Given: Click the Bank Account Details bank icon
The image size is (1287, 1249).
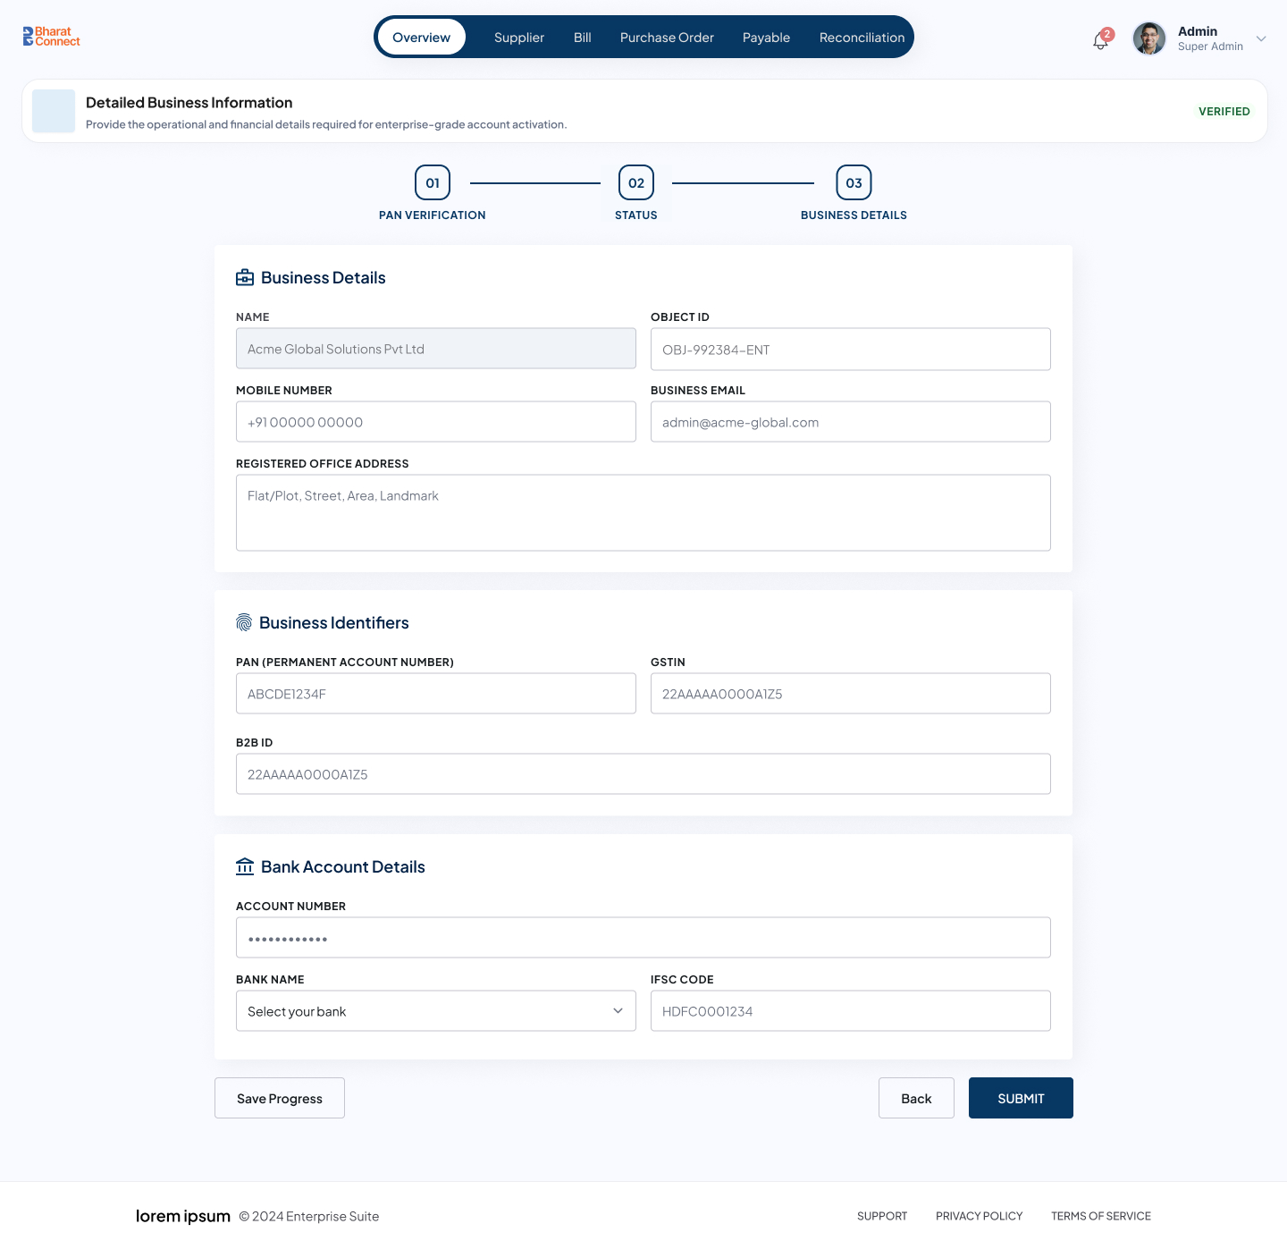Looking at the screenshot, I should pos(245,866).
